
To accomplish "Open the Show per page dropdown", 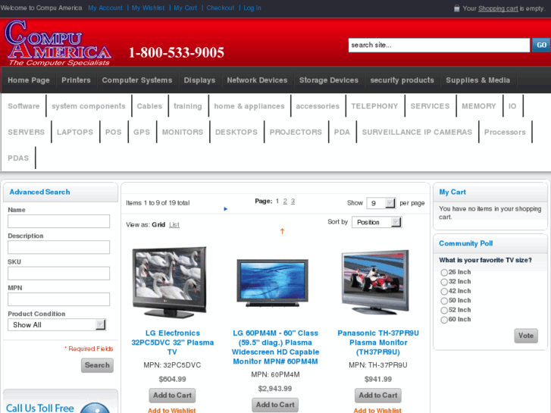I will pyautogui.click(x=381, y=203).
